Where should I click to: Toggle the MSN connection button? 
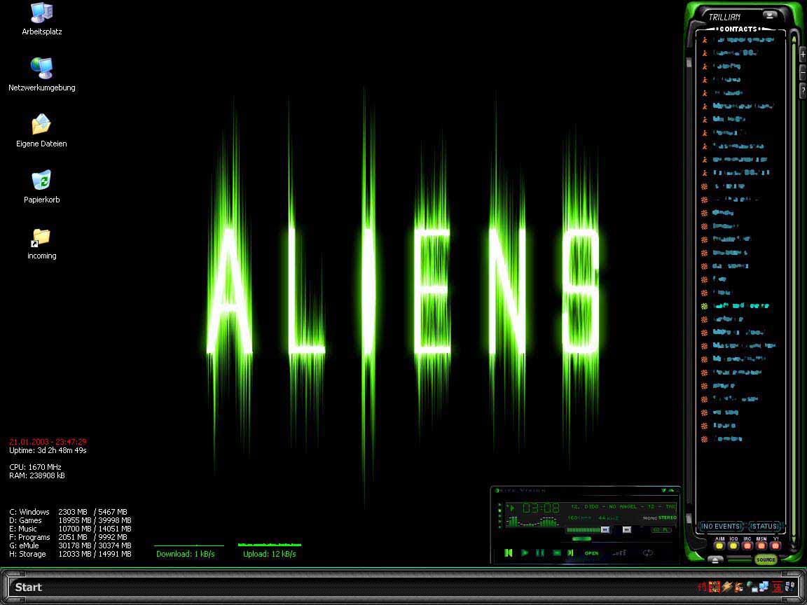pyautogui.click(x=761, y=546)
